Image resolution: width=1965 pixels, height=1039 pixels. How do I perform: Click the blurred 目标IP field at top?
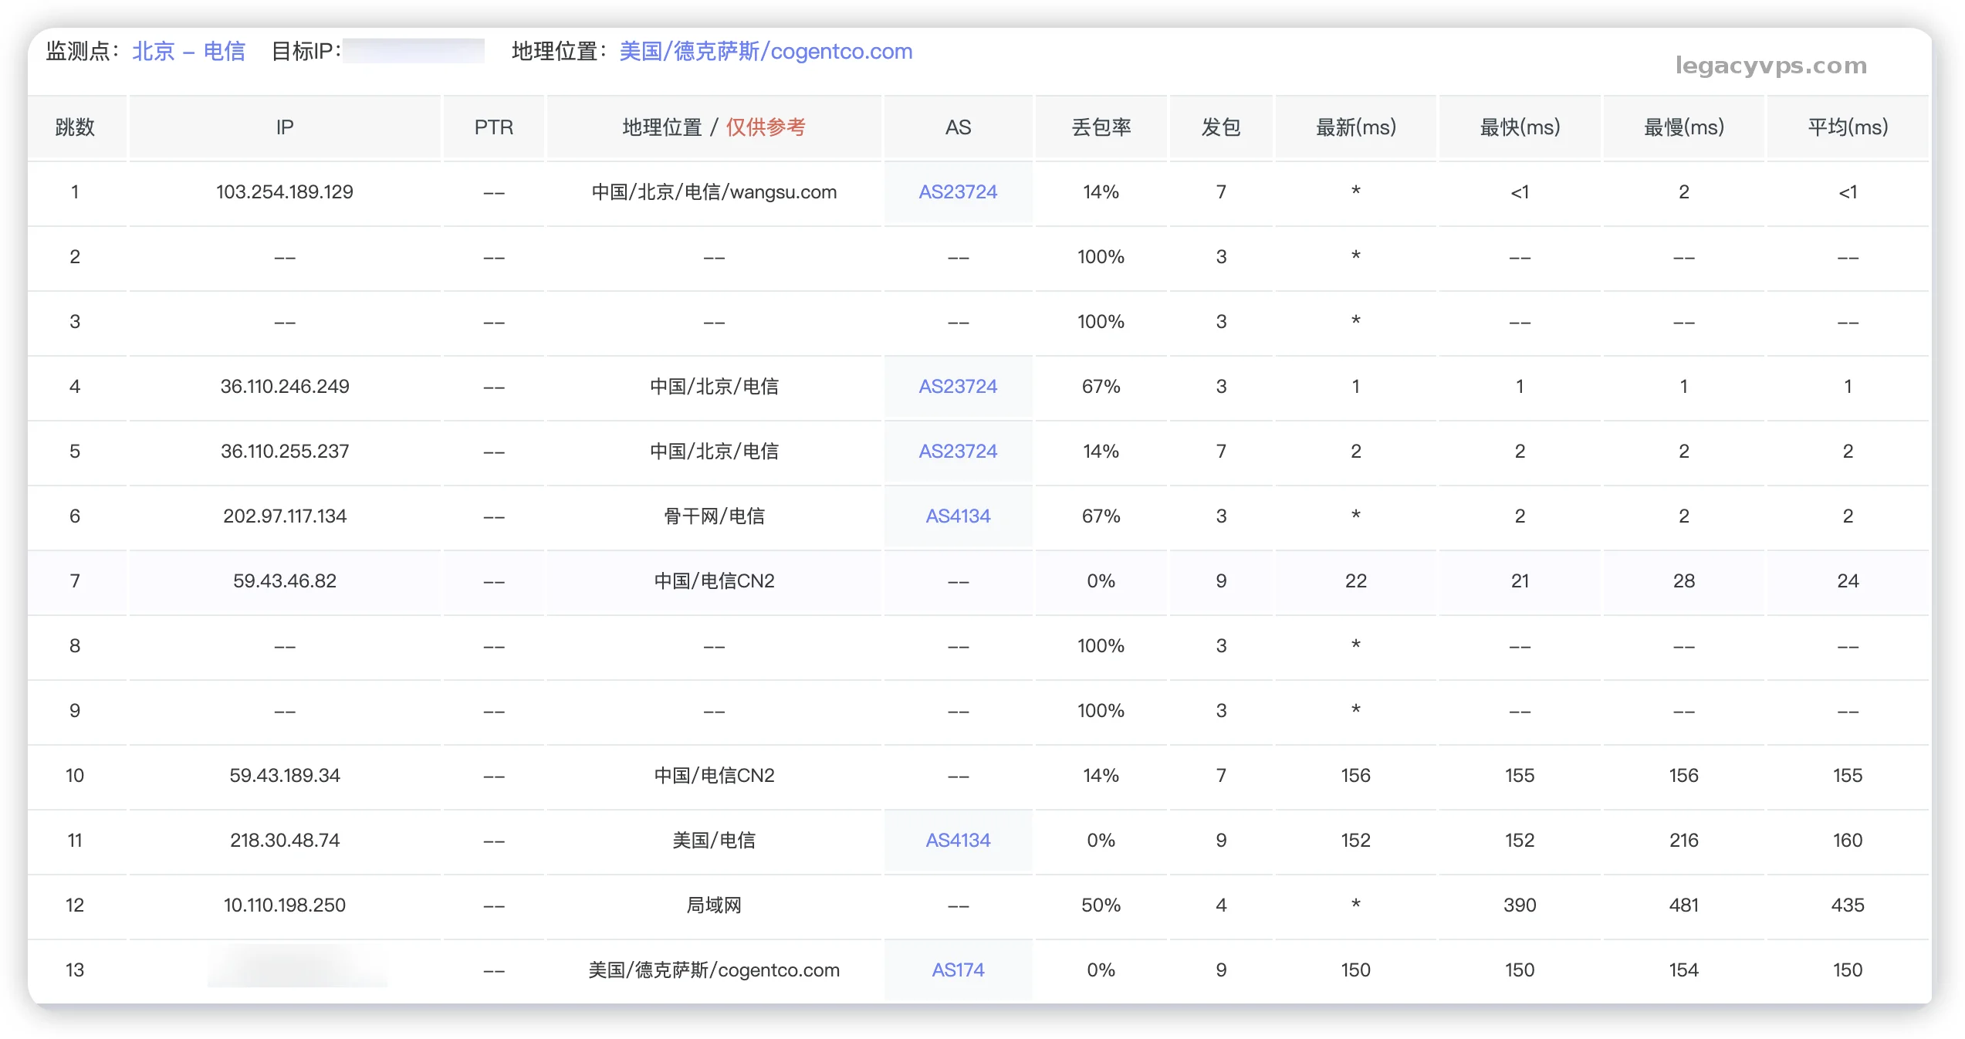414,52
